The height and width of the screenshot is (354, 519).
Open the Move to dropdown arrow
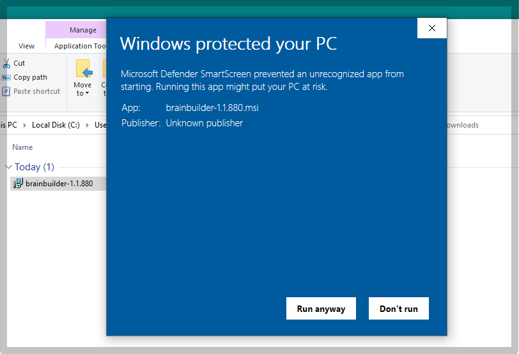(87, 93)
